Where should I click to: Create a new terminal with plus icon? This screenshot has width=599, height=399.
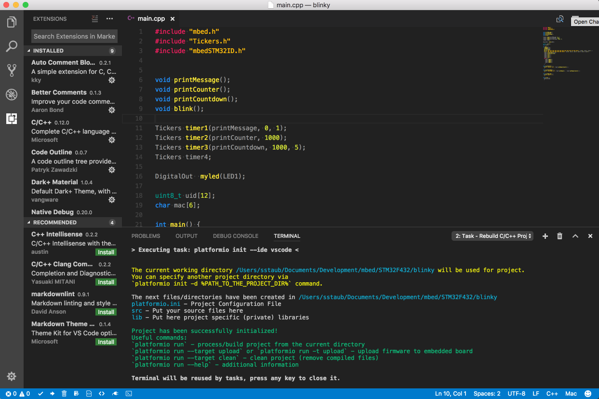click(545, 236)
